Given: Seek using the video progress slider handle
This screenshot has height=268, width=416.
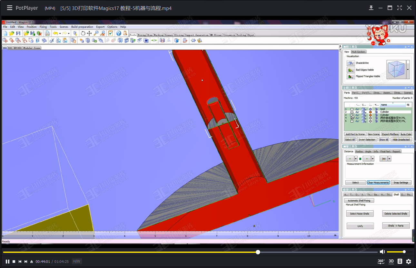Looking at the screenshot, I should [x=258, y=252].
